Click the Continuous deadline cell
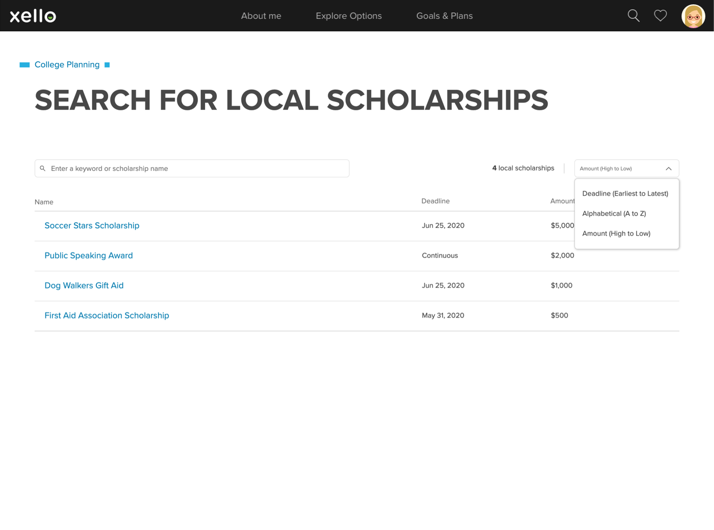 (x=440, y=255)
